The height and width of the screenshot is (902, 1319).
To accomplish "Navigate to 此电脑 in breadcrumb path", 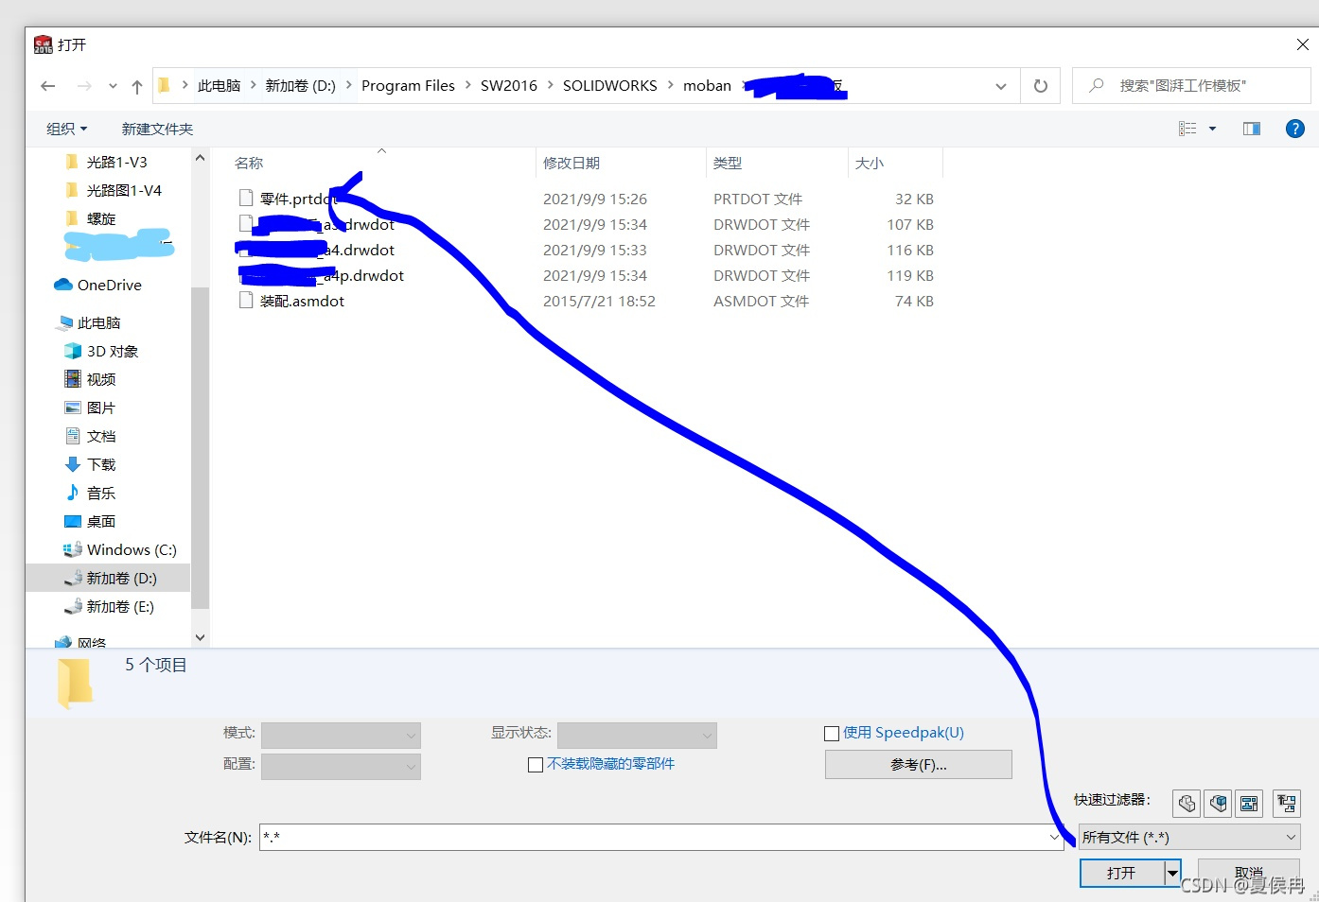I will pos(219,85).
